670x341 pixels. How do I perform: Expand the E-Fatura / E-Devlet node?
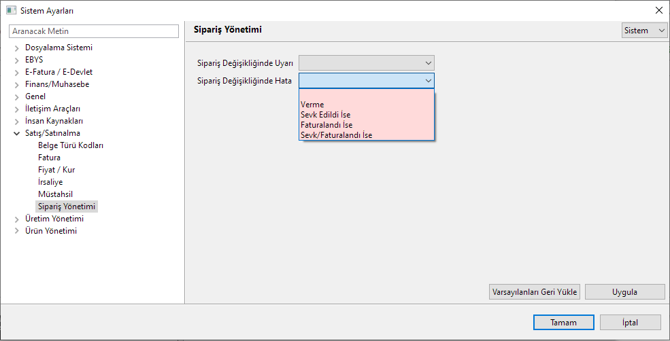tap(16, 73)
